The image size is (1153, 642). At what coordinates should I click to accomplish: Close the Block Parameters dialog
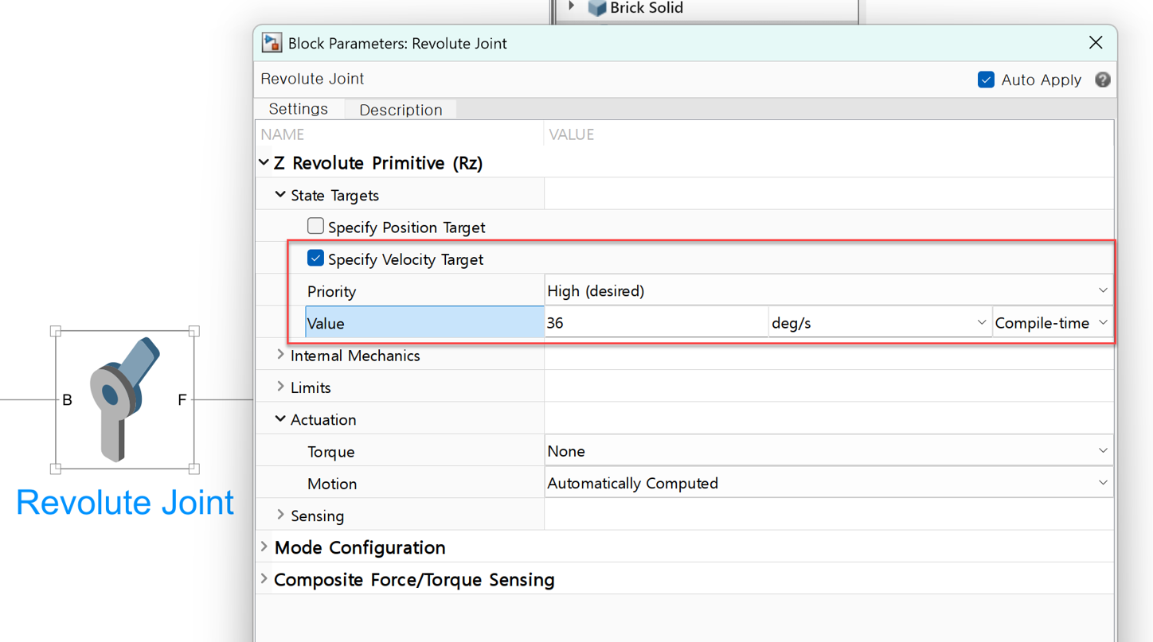[x=1096, y=43]
